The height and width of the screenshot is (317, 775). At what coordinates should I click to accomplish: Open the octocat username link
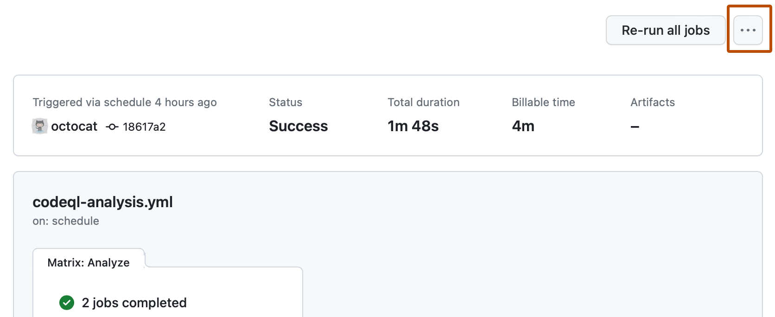(x=74, y=126)
